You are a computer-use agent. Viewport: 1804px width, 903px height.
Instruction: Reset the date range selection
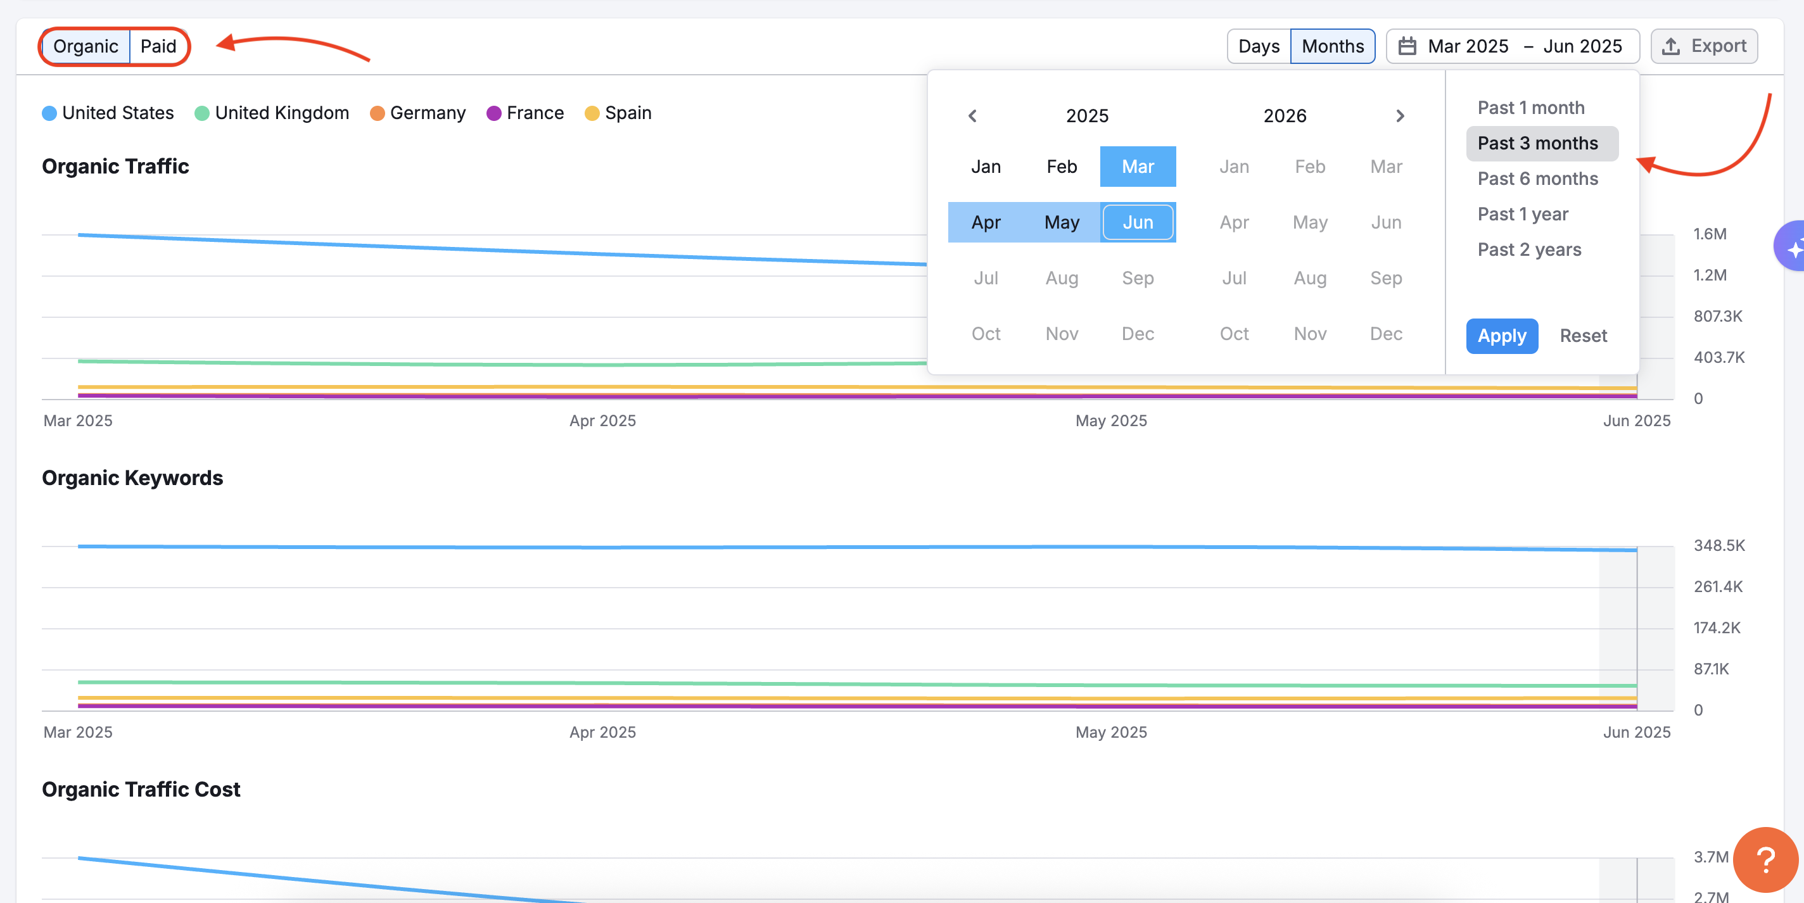tap(1583, 336)
